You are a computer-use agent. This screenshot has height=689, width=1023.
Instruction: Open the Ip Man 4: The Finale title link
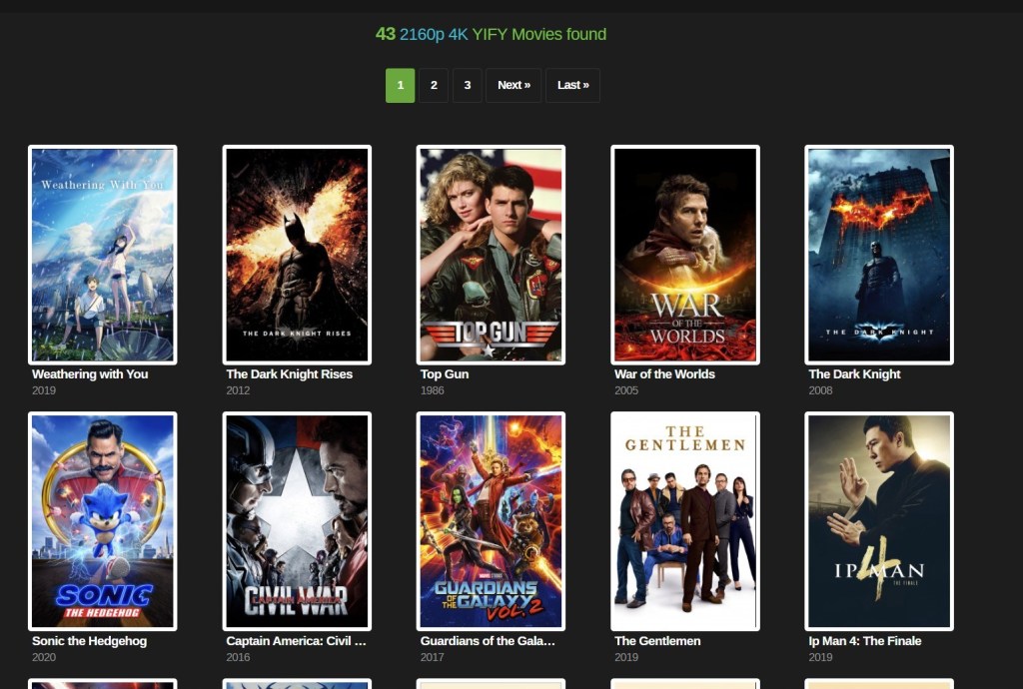pos(864,641)
